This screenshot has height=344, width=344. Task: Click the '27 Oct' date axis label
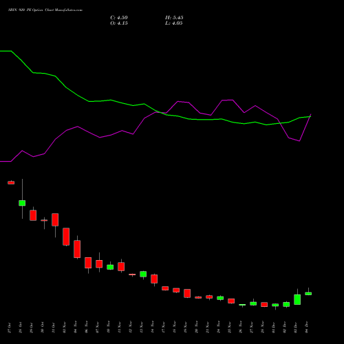10,327
